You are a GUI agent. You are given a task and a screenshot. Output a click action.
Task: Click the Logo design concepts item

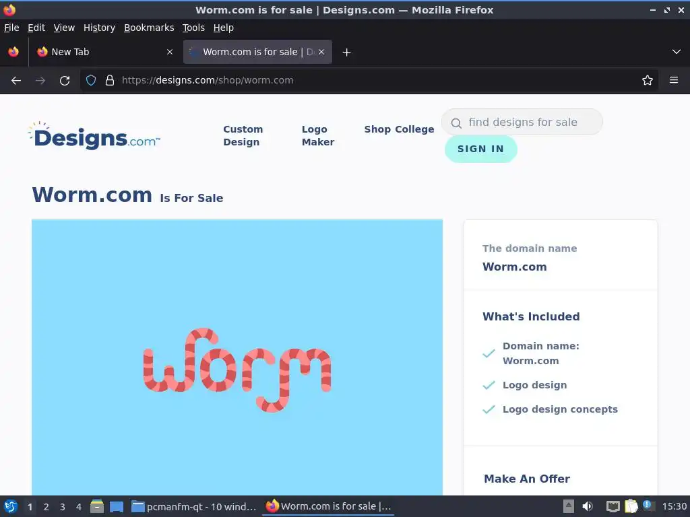(560, 409)
